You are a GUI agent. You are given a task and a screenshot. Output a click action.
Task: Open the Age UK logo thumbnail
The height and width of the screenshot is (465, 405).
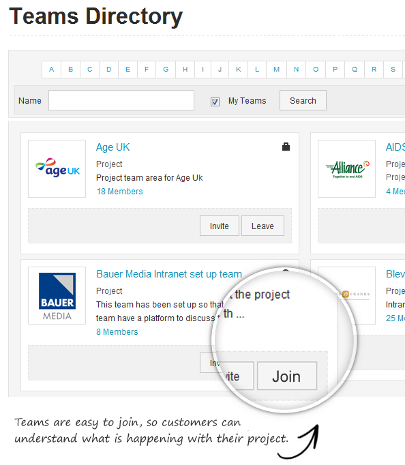[57, 168]
